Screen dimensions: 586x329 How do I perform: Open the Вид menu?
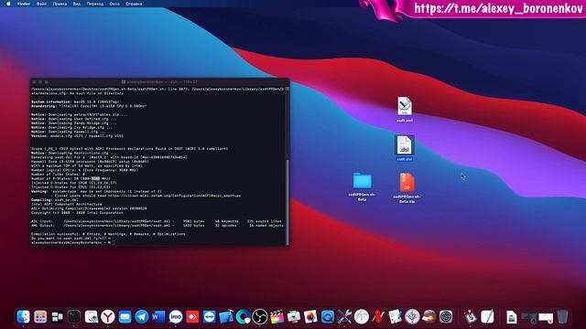coord(77,4)
